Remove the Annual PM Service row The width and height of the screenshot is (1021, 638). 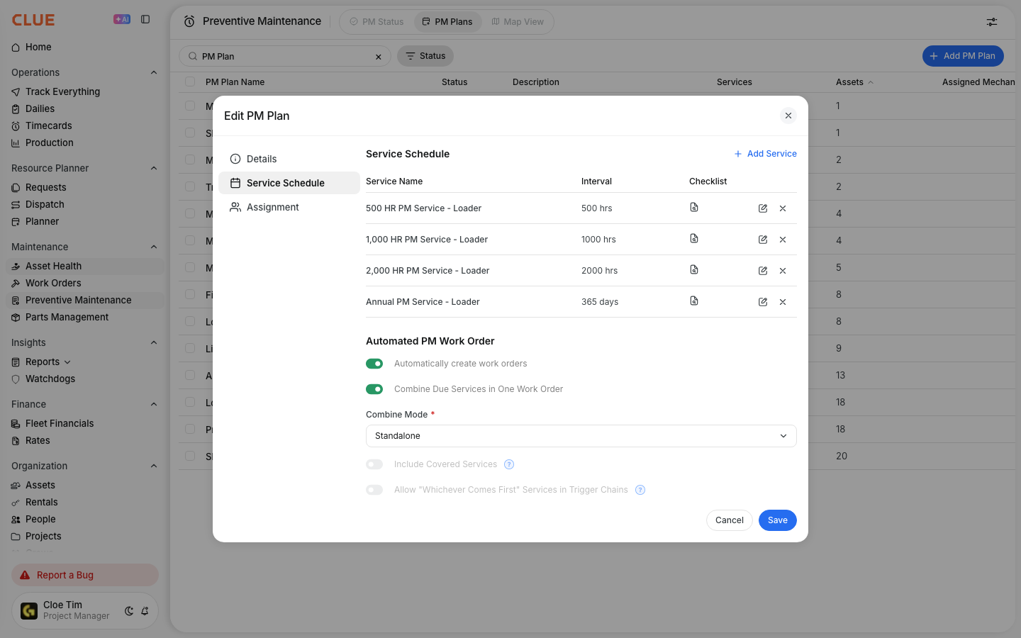tap(783, 302)
